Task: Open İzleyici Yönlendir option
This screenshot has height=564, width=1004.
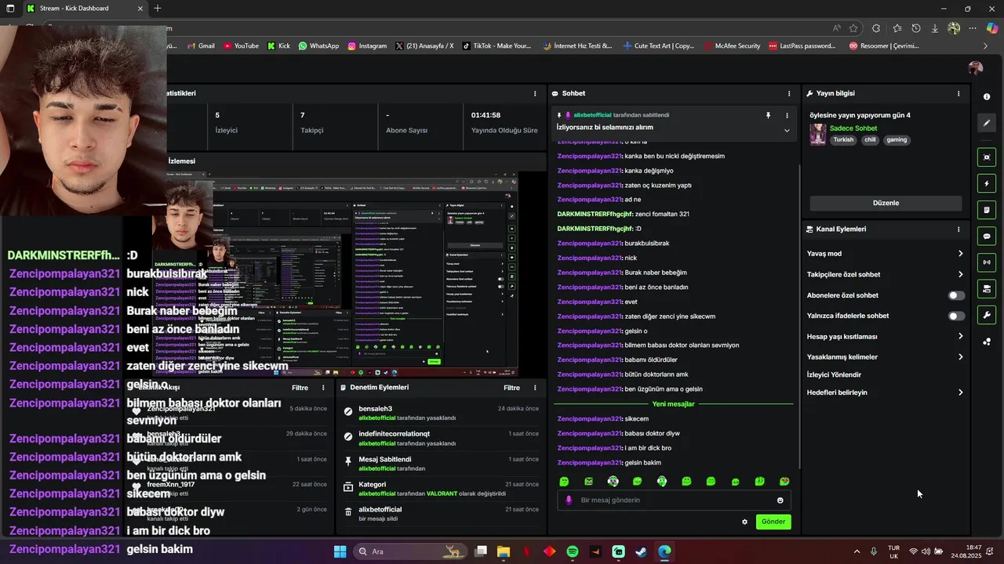Action: 834,375
